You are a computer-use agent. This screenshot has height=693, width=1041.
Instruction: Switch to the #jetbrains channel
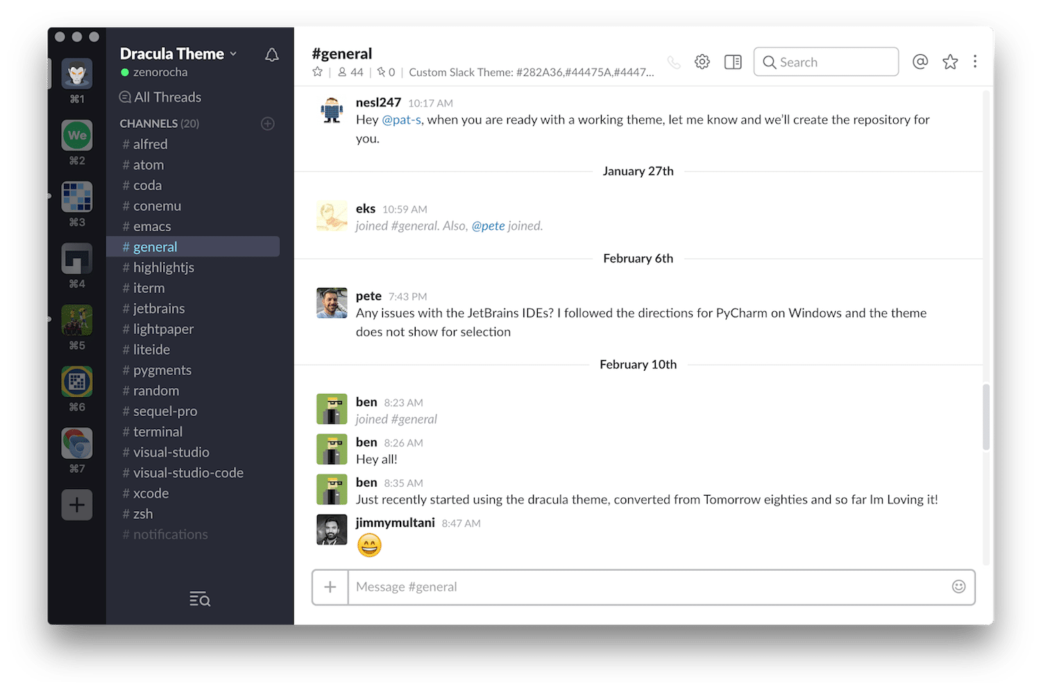(x=160, y=308)
